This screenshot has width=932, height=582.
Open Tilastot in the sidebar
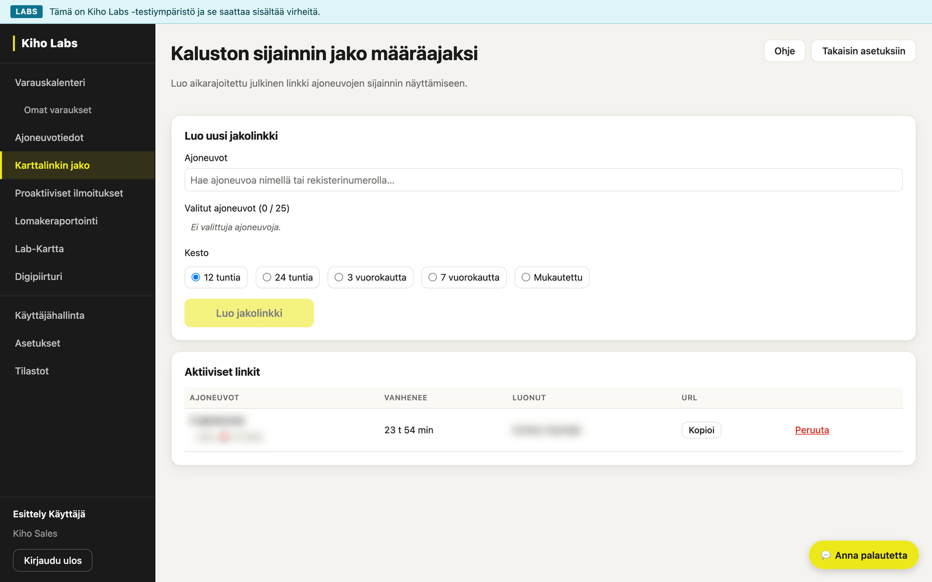click(x=77, y=371)
